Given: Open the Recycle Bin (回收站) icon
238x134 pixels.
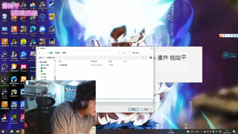Looking at the screenshot, I should click(x=4, y=18).
